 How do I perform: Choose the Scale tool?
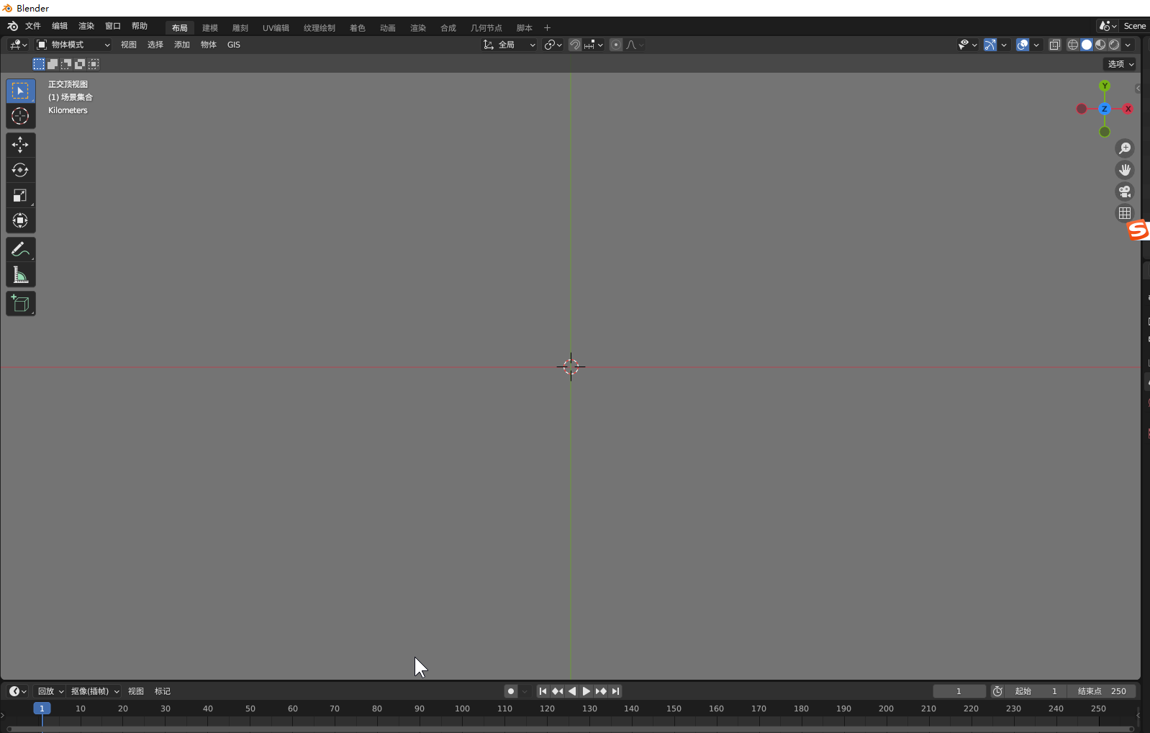click(20, 195)
